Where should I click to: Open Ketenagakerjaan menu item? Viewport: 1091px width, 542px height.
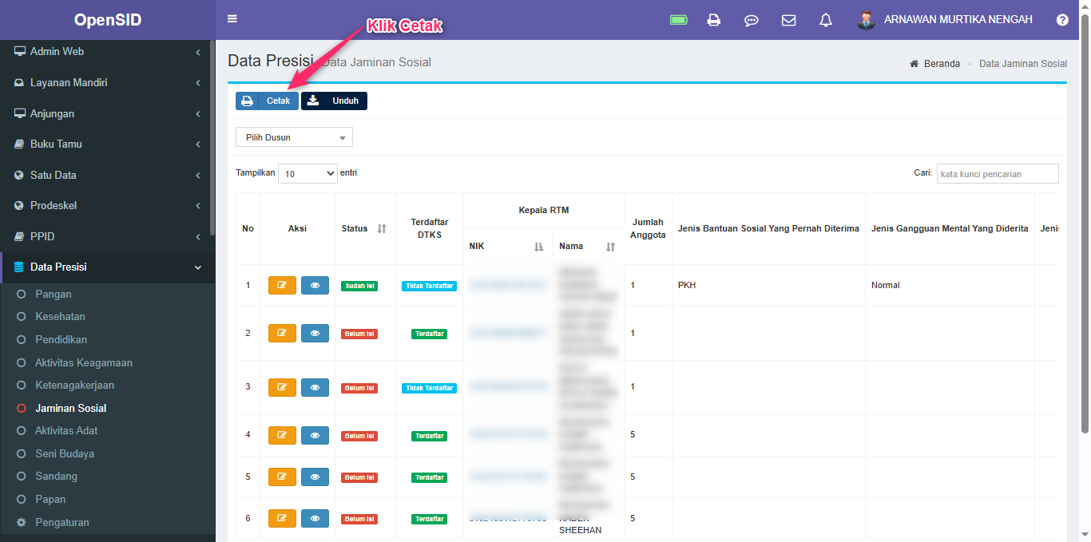click(74, 385)
